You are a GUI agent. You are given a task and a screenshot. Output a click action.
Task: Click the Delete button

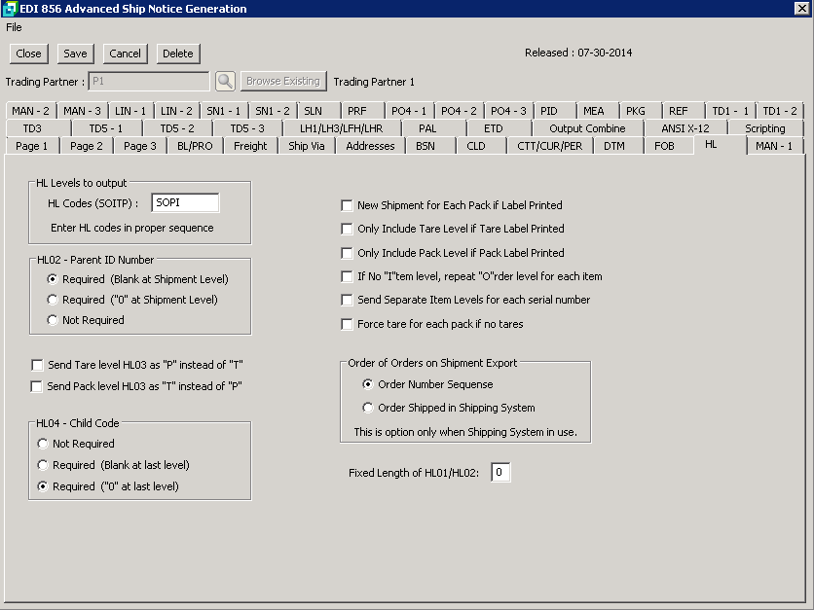point(177,54)
